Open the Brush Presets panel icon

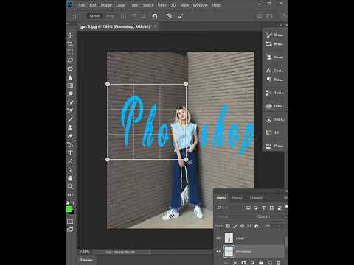(268, 44)
